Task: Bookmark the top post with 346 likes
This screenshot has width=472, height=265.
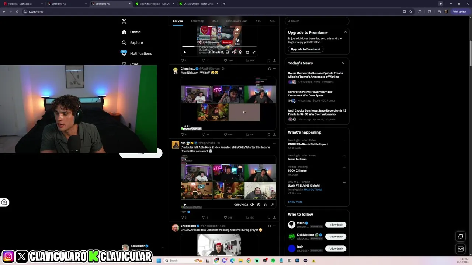Action: (269, 60)
